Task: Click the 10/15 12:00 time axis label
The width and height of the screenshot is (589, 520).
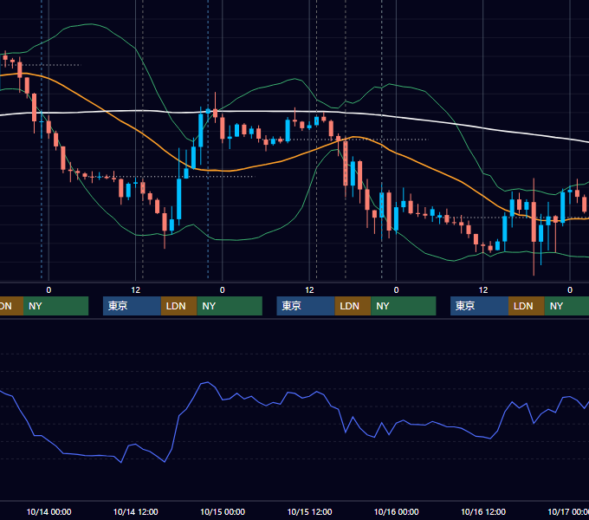Action: (309, 511)
